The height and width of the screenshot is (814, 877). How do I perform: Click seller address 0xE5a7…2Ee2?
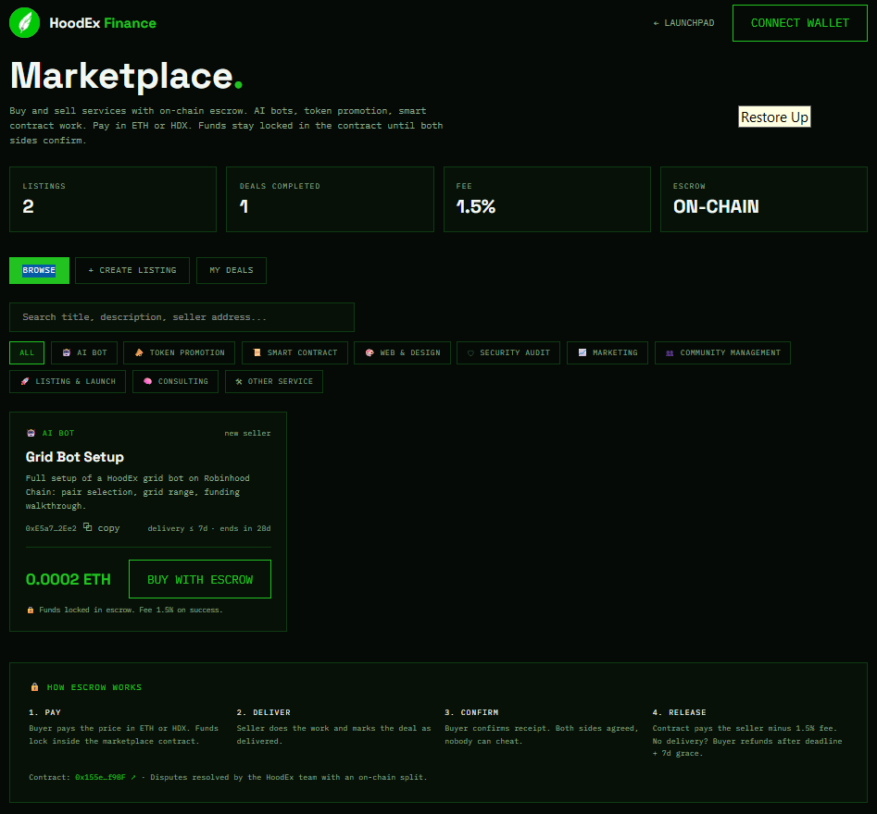click(51, 528)
